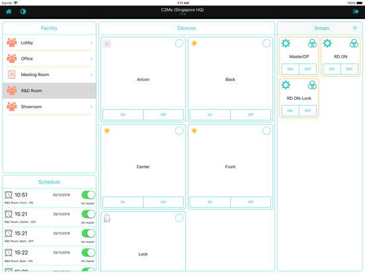365x274 pixels.
Task: Click OFF button for MasterOff group
Action: click(307, 69)
